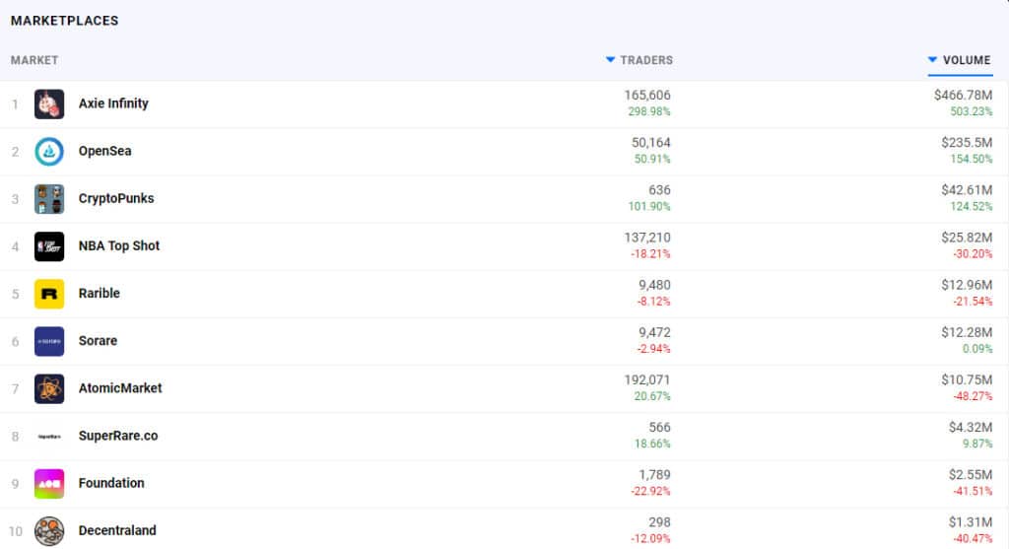Go to the SuperRare.co name link
Viewport: 1009px width, 549px height.
click(118, 436)
